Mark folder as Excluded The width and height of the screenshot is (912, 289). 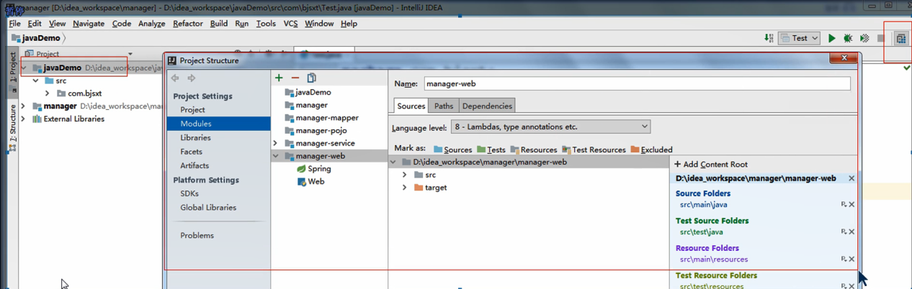[x=651, y=150]
